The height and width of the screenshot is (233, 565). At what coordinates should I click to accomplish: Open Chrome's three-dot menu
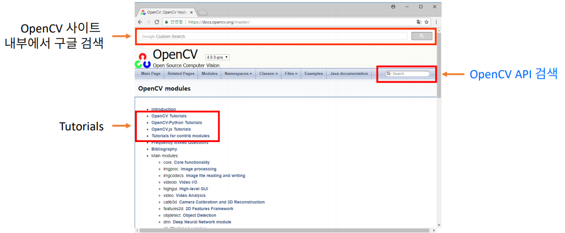click(x=435, y=22)
